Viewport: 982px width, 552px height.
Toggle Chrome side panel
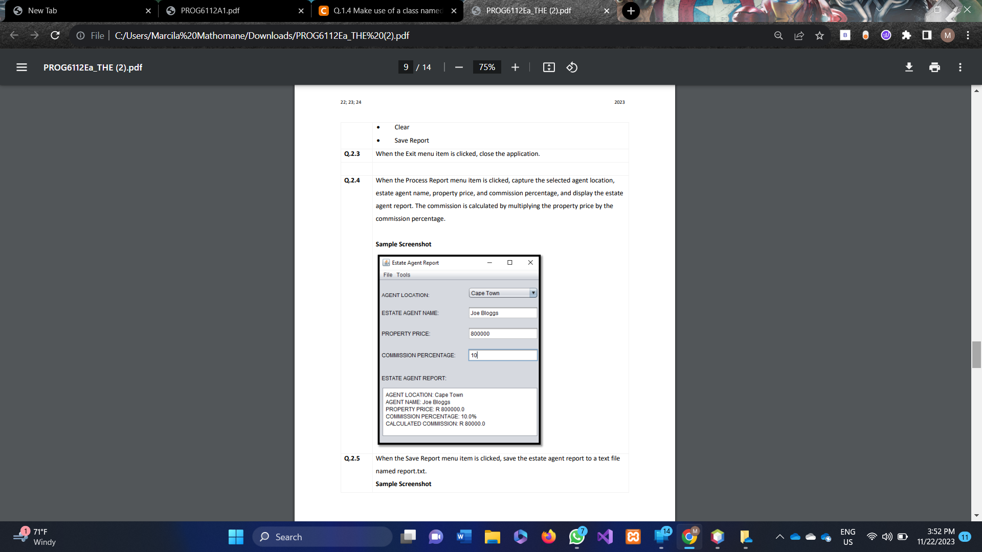pos(927,35)
